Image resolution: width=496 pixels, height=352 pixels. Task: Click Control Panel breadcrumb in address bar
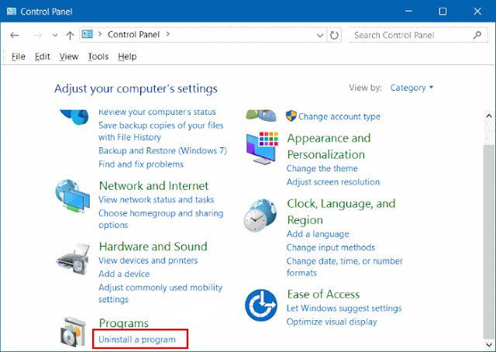[133, 35]
